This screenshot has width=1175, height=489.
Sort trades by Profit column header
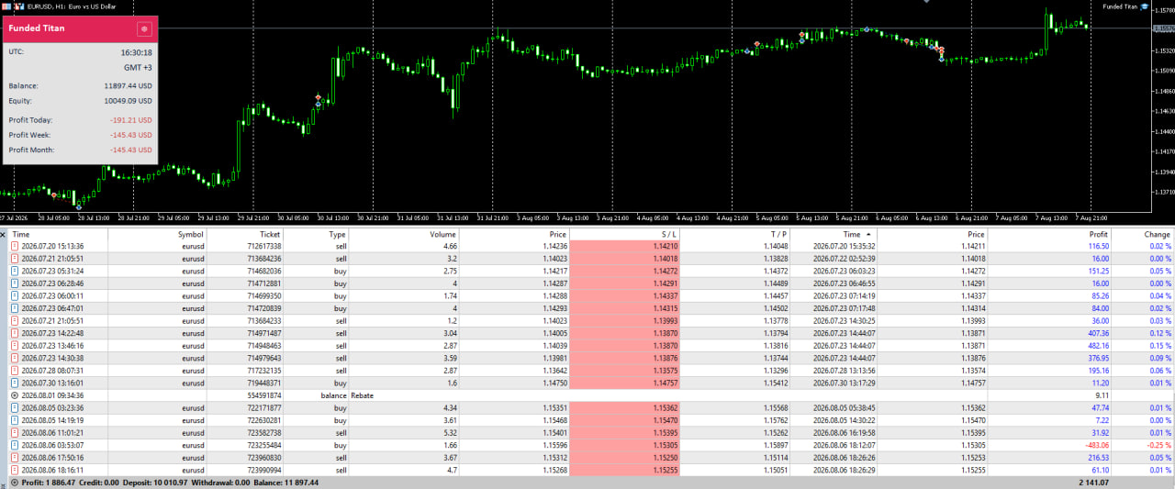(x=1099, y=235)
